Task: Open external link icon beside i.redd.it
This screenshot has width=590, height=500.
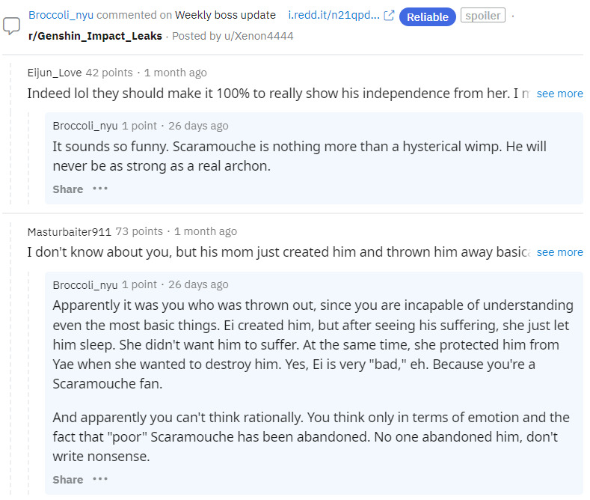Action: pos(389,16)
